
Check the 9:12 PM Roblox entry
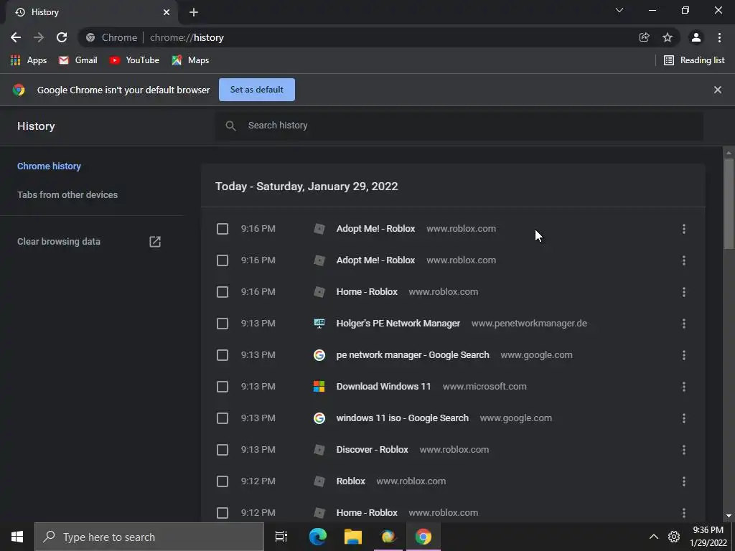pyautogui.click(x=223, y=481)
